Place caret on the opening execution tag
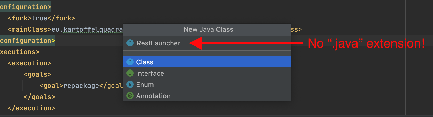The height and width of the screenshot is (117, 433). tap(30, 63)
